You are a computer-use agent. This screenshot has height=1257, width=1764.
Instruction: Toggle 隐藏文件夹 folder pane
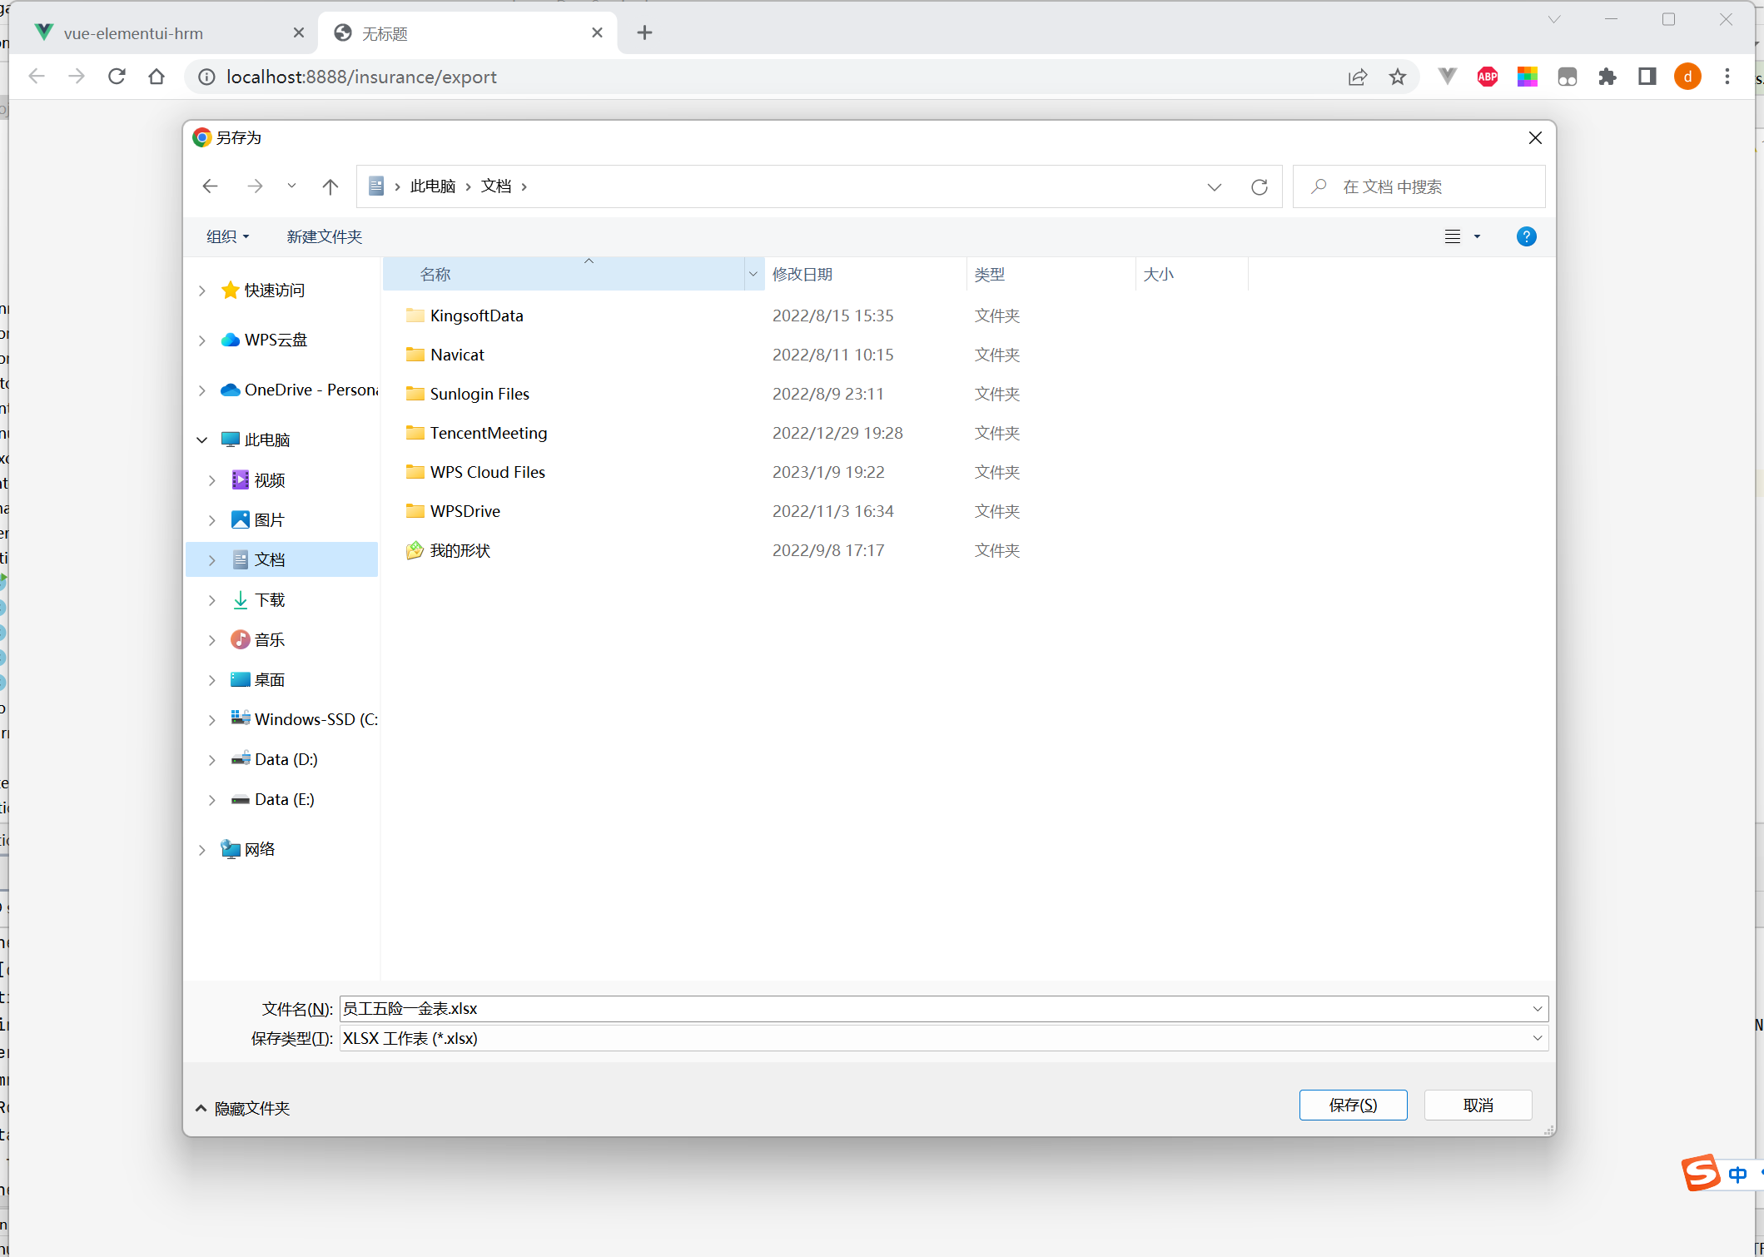(242, 1108)
